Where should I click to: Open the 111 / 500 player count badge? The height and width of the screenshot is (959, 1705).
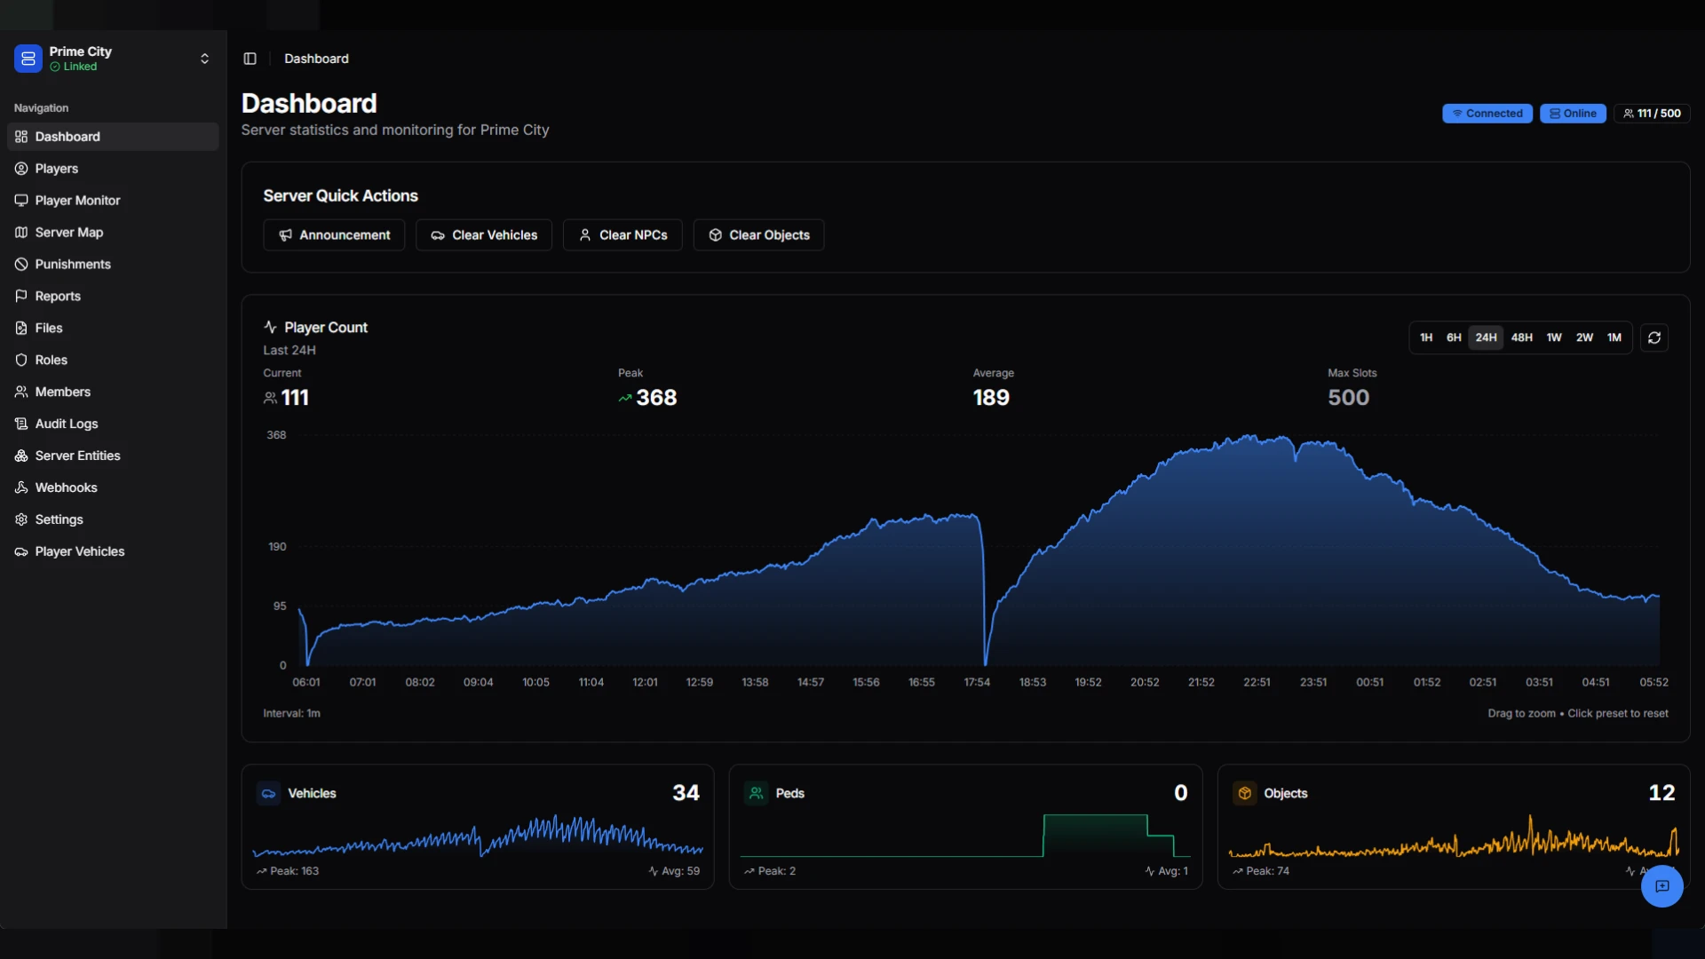click(x=1652, y=114)
